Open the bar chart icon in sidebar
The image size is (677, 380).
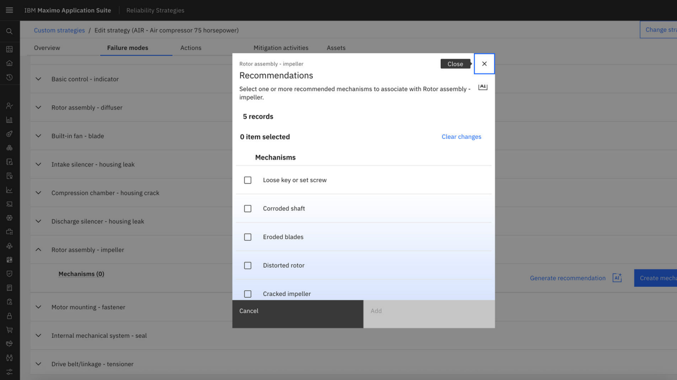(x=9, y=120)
